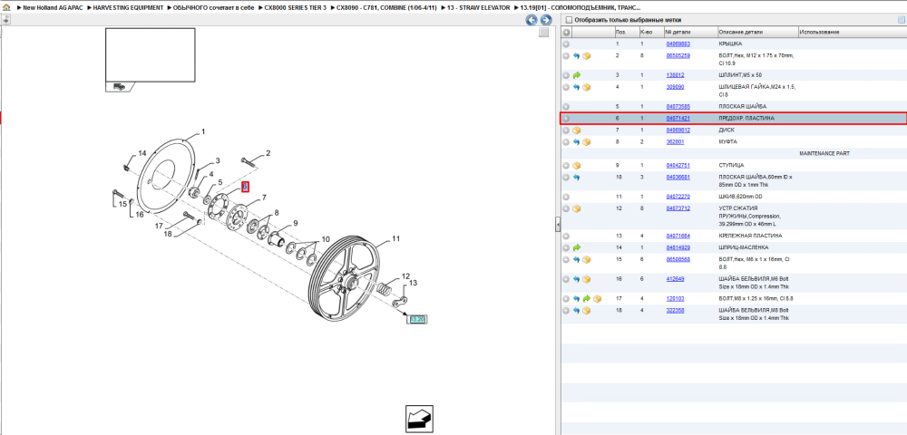The height and width of the screenshot is (435, 907).
Task: Click blue arrow in row 18 ШАЙБА БЕЛЬВИЛЯ
Action: click(x=576, y=310)
